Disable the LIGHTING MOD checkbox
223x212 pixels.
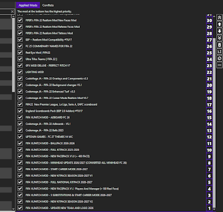point(20,72)
